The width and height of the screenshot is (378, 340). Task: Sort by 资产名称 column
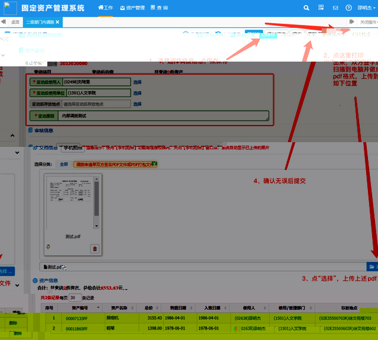pos(132,308)
